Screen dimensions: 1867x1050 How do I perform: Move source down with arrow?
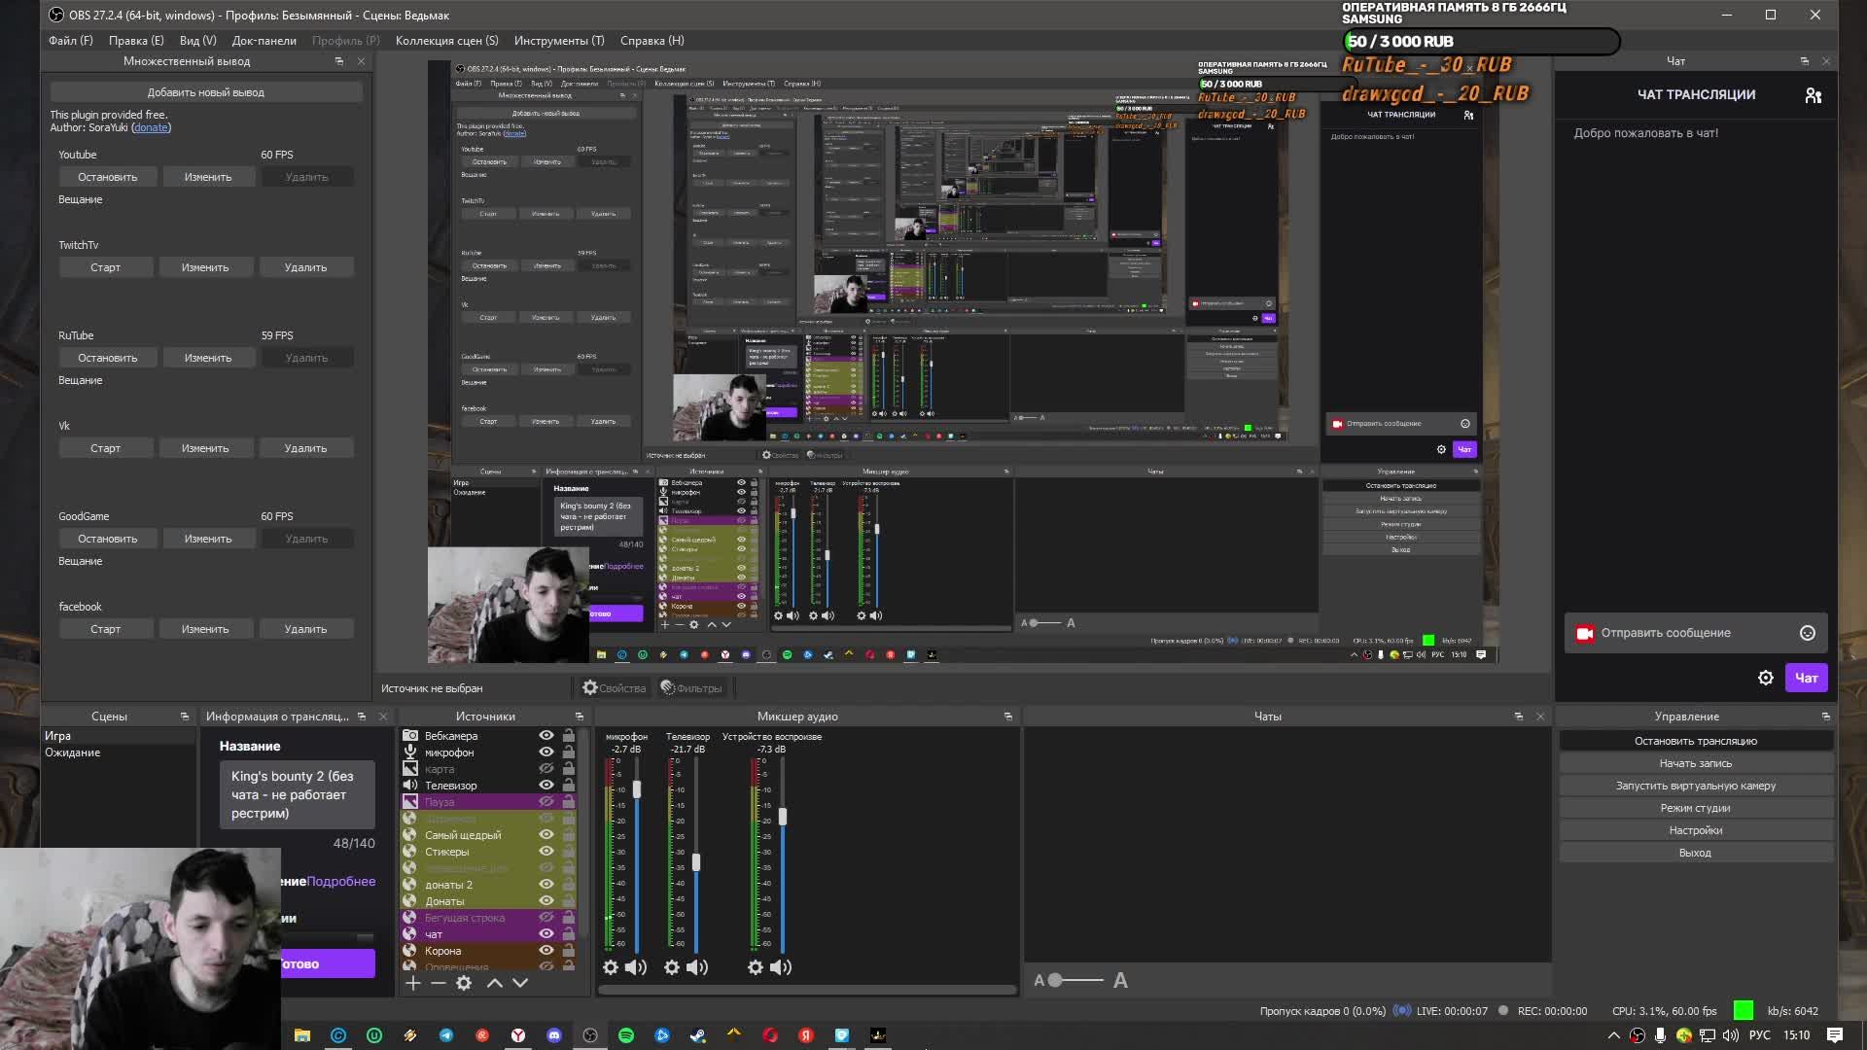coord(520,983)
